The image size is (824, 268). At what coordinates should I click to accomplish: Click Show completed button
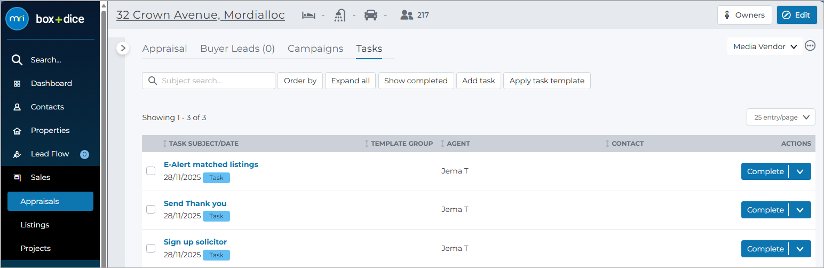416,81
